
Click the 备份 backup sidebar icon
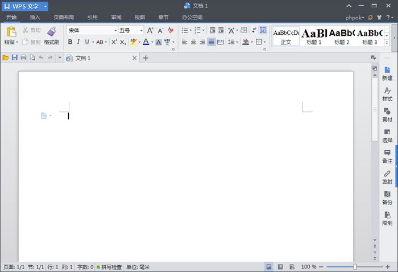coord(387,197)
